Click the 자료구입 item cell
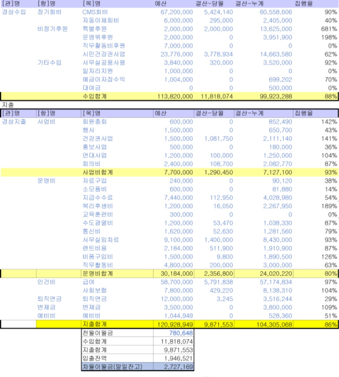Viewport: 339px width, 377px height. [x=95, y=180]
